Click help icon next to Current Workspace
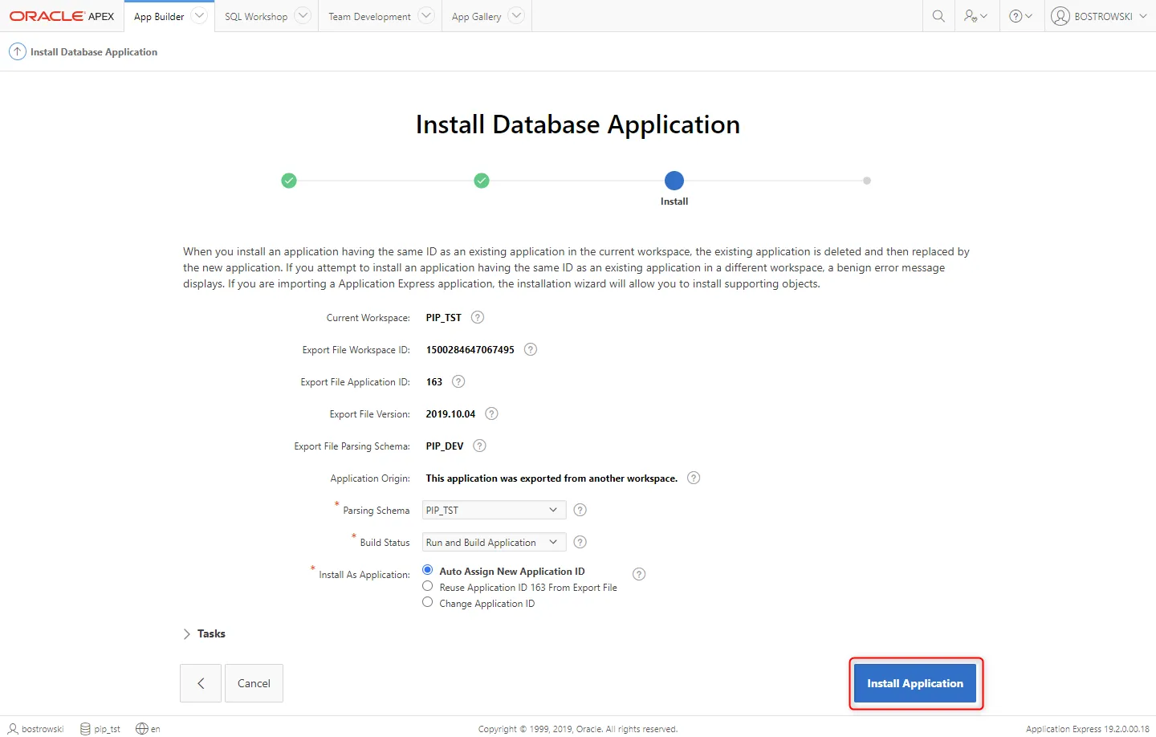The width and height of the screenshot is (1156, 737). click(x=478, y=317)
